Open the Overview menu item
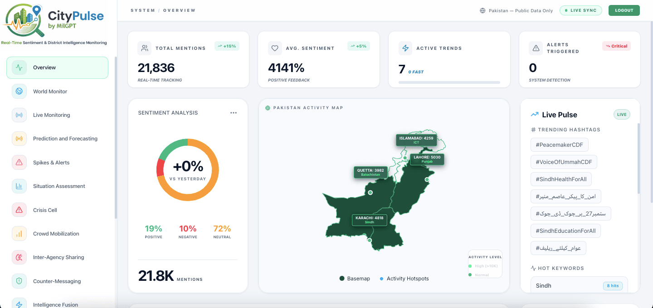The width and height of the screenshot is (653, 308). coord(57,67)
